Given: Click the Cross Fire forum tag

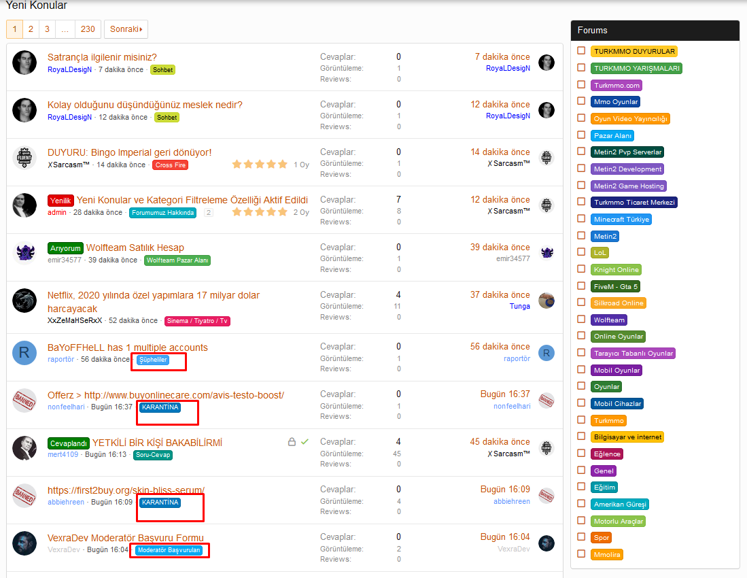Looking at the screenshot, I should [171, 165].
